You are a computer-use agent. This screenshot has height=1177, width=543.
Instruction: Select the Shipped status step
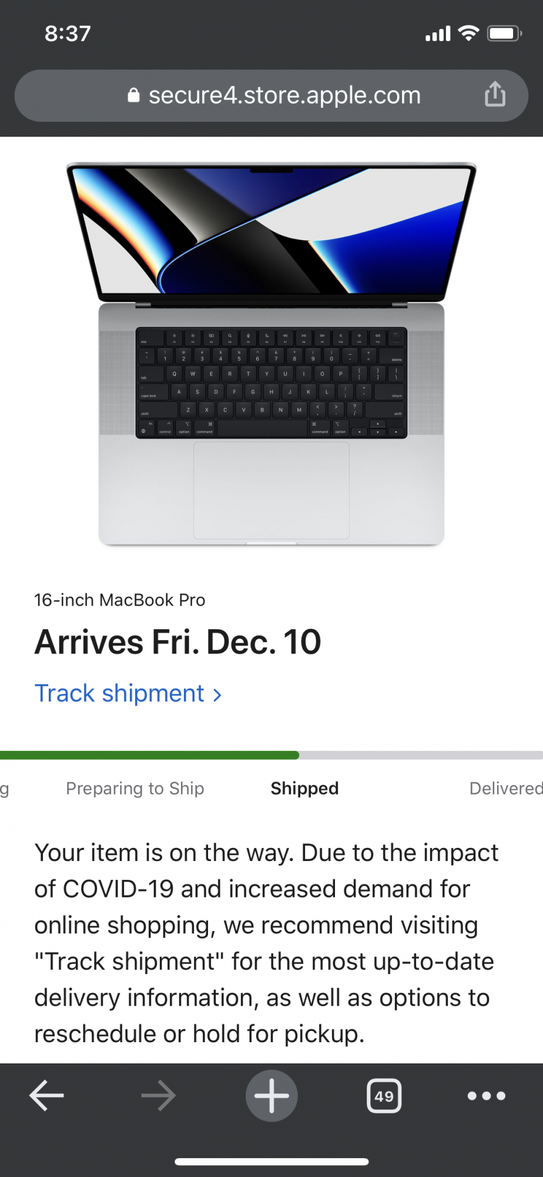[x=304, y=788]
